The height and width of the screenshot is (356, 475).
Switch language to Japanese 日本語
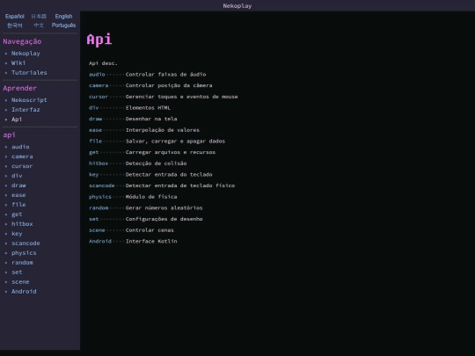(39, 17)
